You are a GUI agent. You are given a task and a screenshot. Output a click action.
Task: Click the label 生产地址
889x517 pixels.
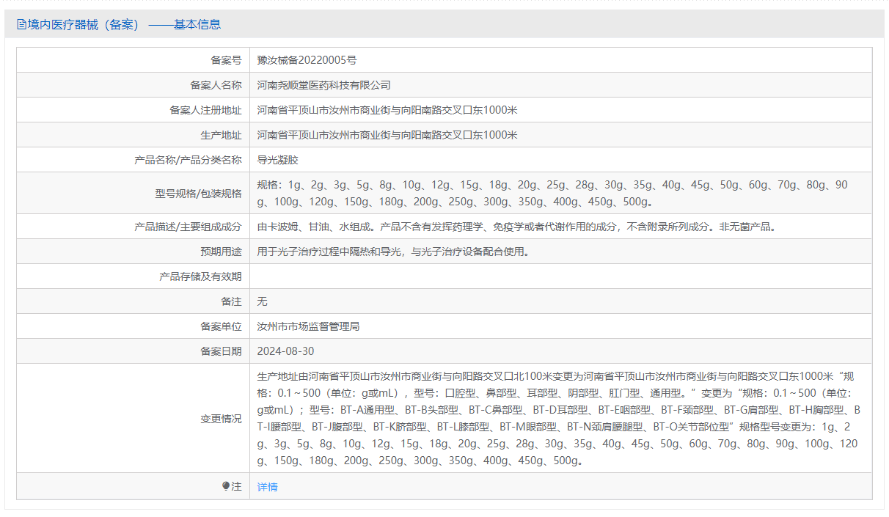(x=221, y=135)
